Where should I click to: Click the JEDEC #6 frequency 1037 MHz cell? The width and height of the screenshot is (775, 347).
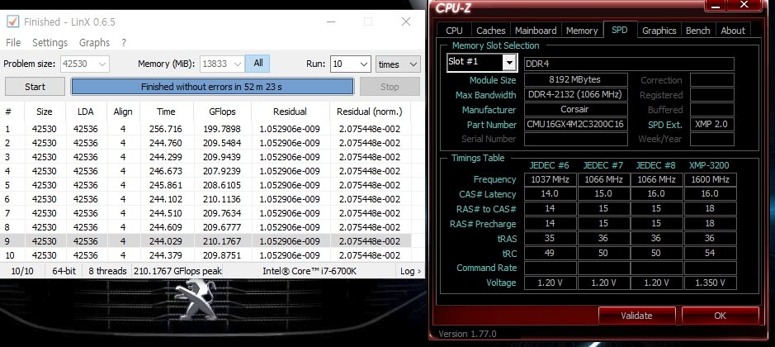[x=551, y=179]
